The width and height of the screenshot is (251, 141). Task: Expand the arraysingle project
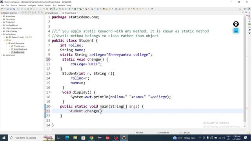pyautogui.click(x=2, y=16)
